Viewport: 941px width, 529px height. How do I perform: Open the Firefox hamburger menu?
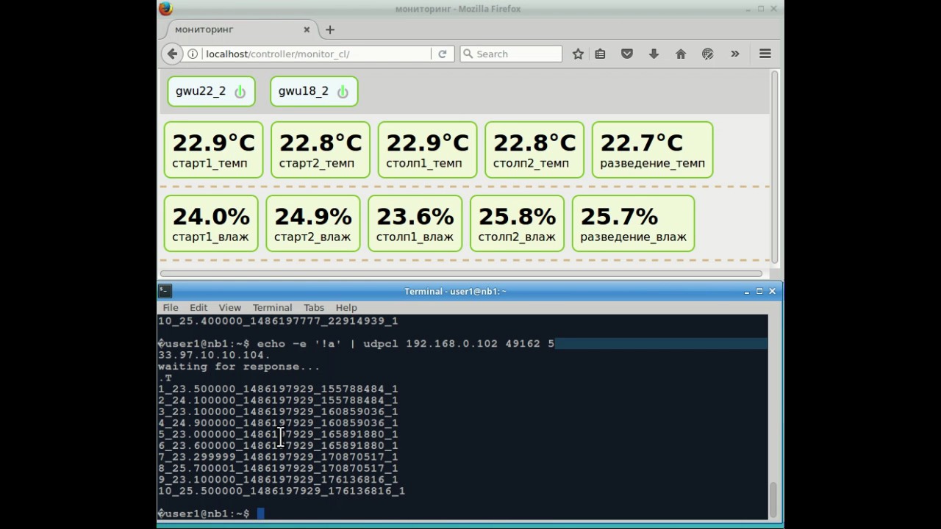pos(765,54)
